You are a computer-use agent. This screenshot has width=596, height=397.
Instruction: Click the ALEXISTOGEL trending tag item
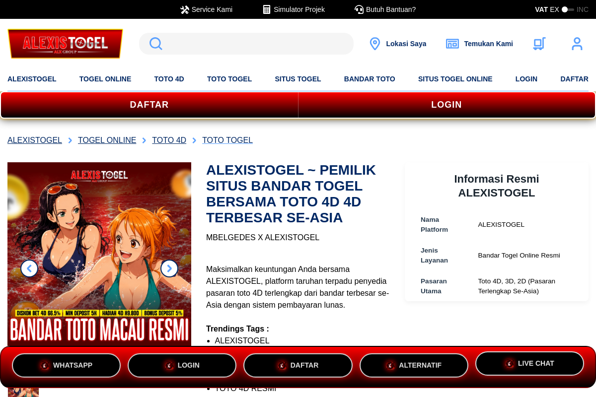(x=242, y=341)
